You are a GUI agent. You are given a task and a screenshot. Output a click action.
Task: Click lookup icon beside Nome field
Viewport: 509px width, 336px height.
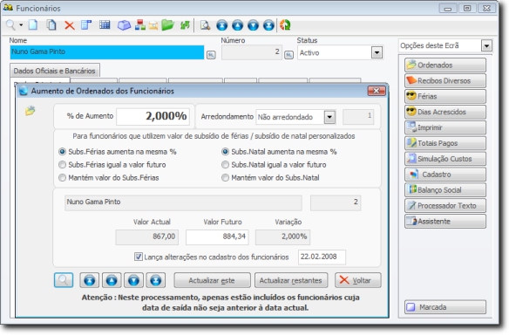point(211,55)
